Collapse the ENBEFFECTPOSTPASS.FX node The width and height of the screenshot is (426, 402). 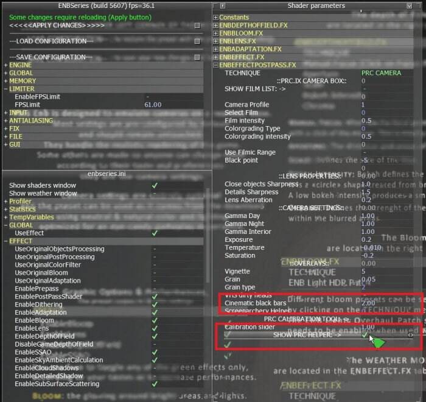coord(215,65)
